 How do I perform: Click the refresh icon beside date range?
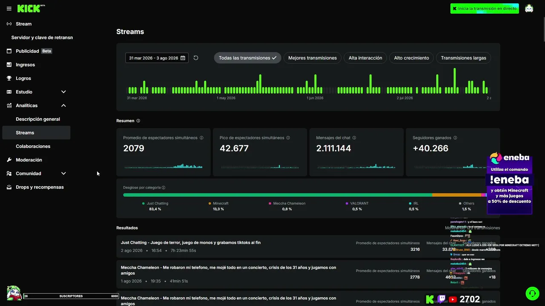pos(196,58)
